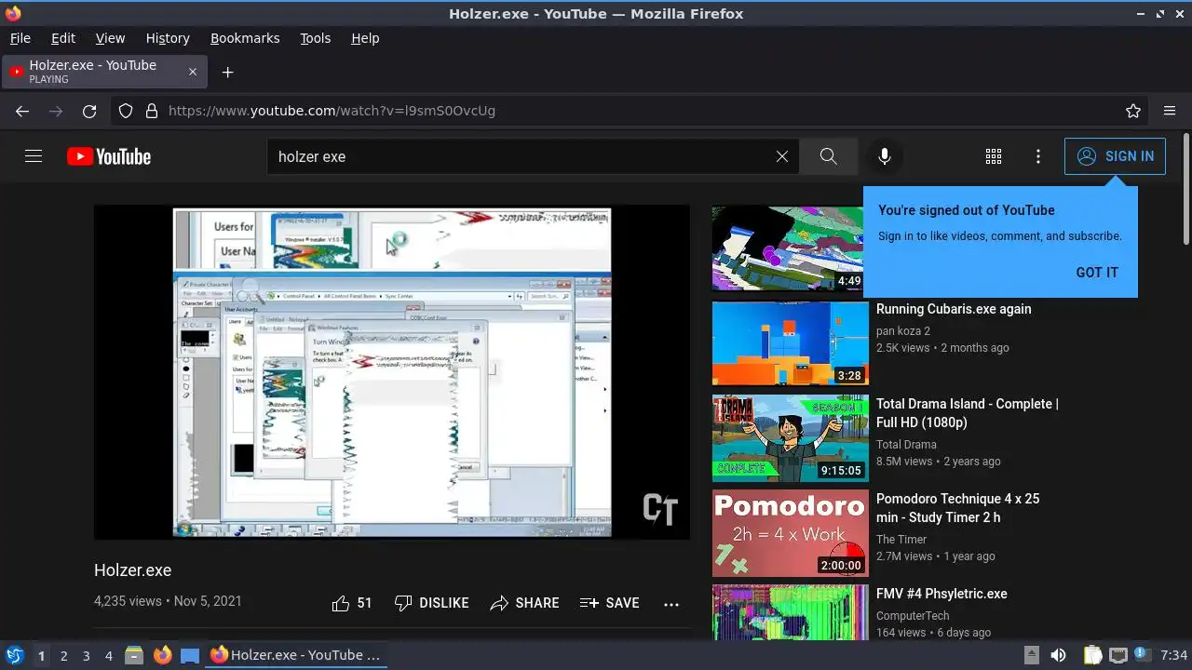The width and height of the screenshot is (1192, 670).
Task: Open Pomodoro Technique video thumbnail
Action: [791, 533]
